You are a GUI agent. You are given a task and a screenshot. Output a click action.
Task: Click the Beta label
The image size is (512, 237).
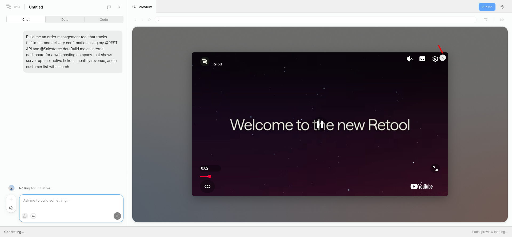coord(17,7)
